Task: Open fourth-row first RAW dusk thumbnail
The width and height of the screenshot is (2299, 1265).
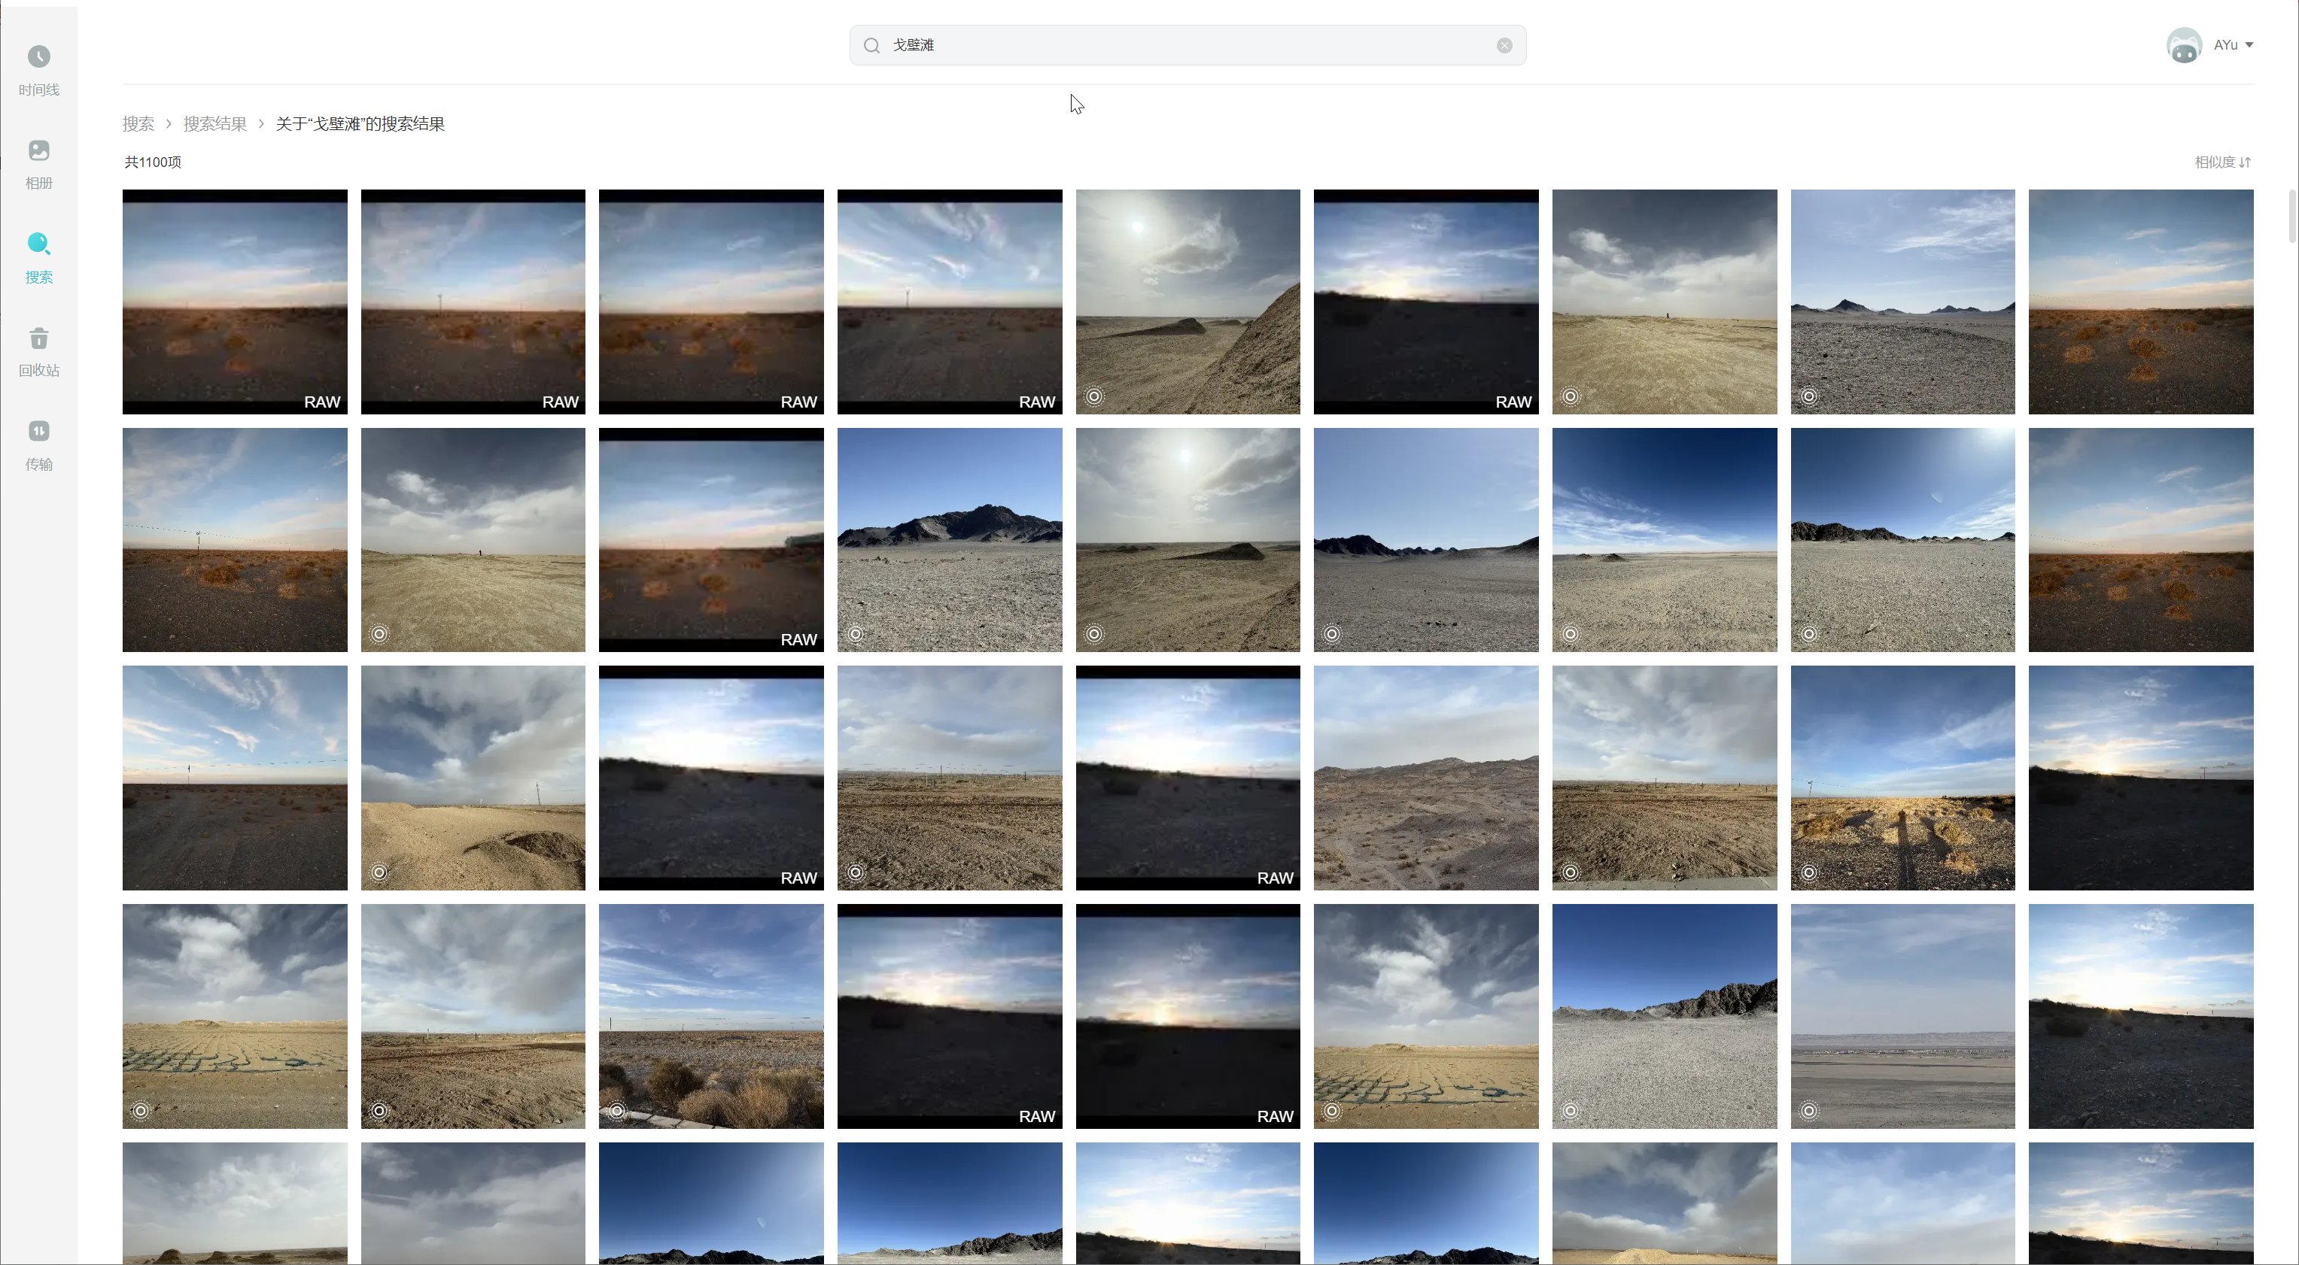Action: [950, 1016]
